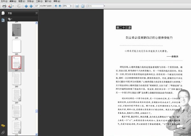Select page 169 thumbnail
This screenshot has width=191, height=136.
pyautogui.click(x=17, y=95)
